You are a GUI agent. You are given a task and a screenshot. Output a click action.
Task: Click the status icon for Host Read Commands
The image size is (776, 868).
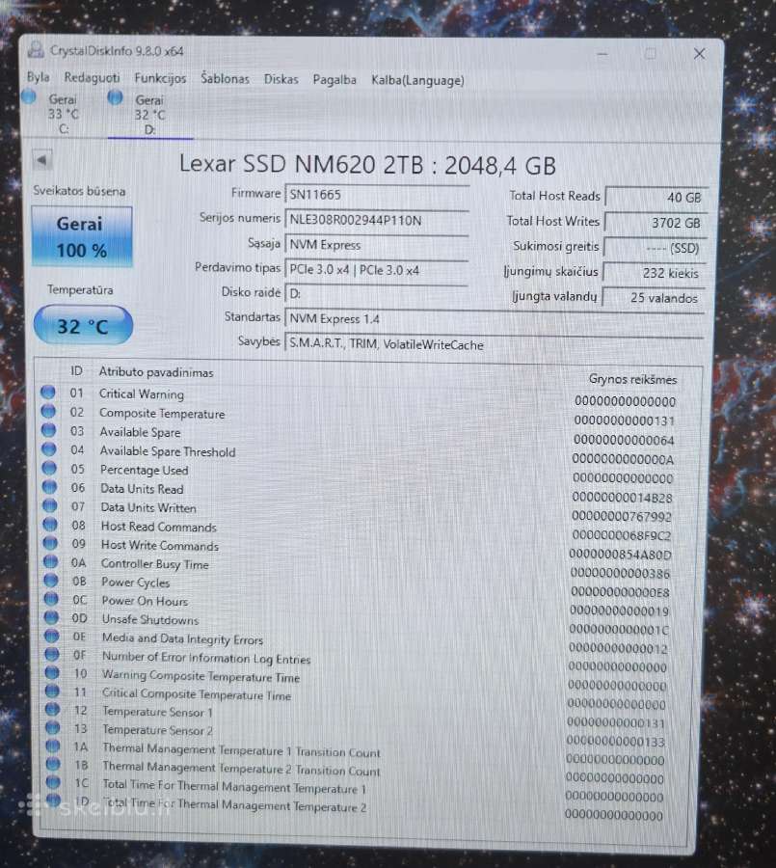click(50, 525)
